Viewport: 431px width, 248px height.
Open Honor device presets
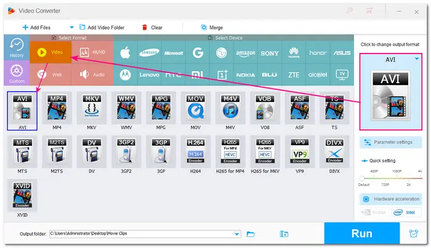[318, 52]
